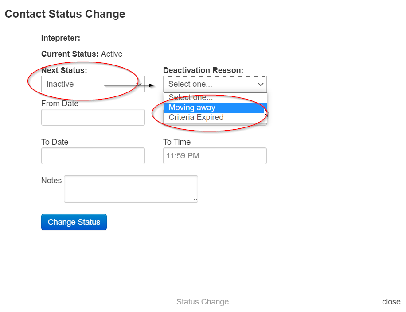Click inside the Notes text area

(x=130, y=189)
